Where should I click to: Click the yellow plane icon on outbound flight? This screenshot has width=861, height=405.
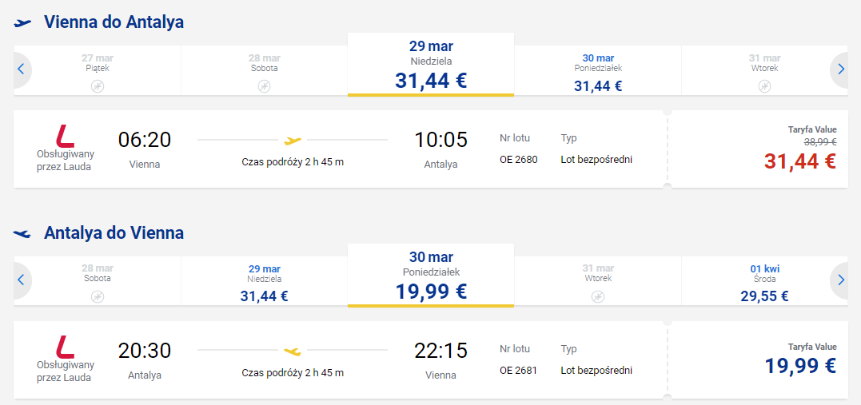(x=293, y=141)
